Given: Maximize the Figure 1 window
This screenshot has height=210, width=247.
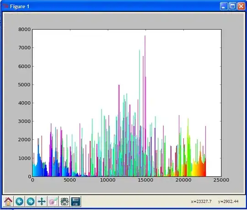Looking at the screenshot, I should tap(232, 6).
